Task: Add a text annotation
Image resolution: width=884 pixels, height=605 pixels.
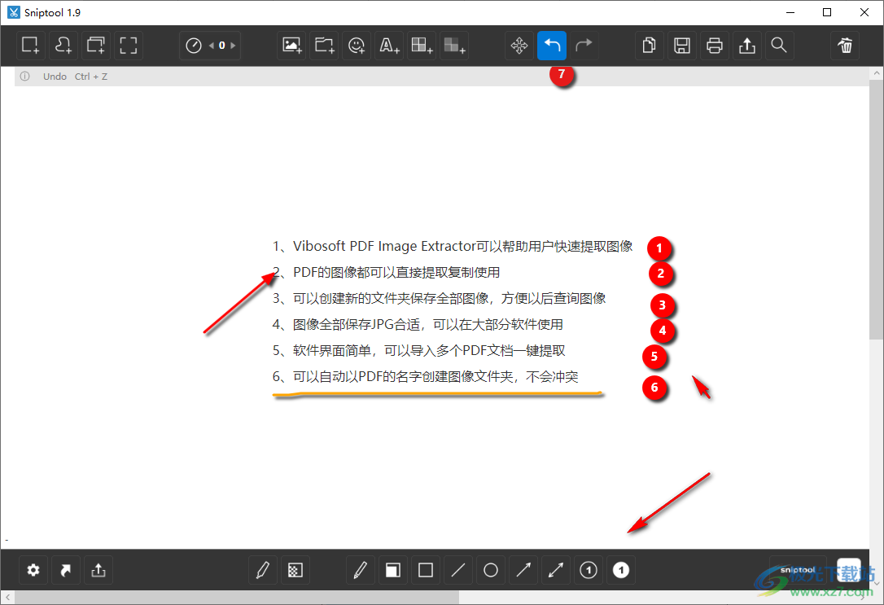Action: pos(388,45)
